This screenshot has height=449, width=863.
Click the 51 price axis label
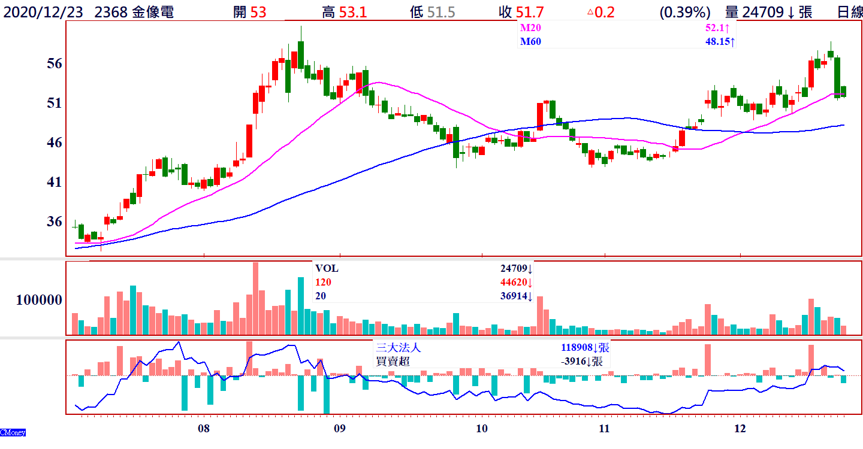coord(55,103)
